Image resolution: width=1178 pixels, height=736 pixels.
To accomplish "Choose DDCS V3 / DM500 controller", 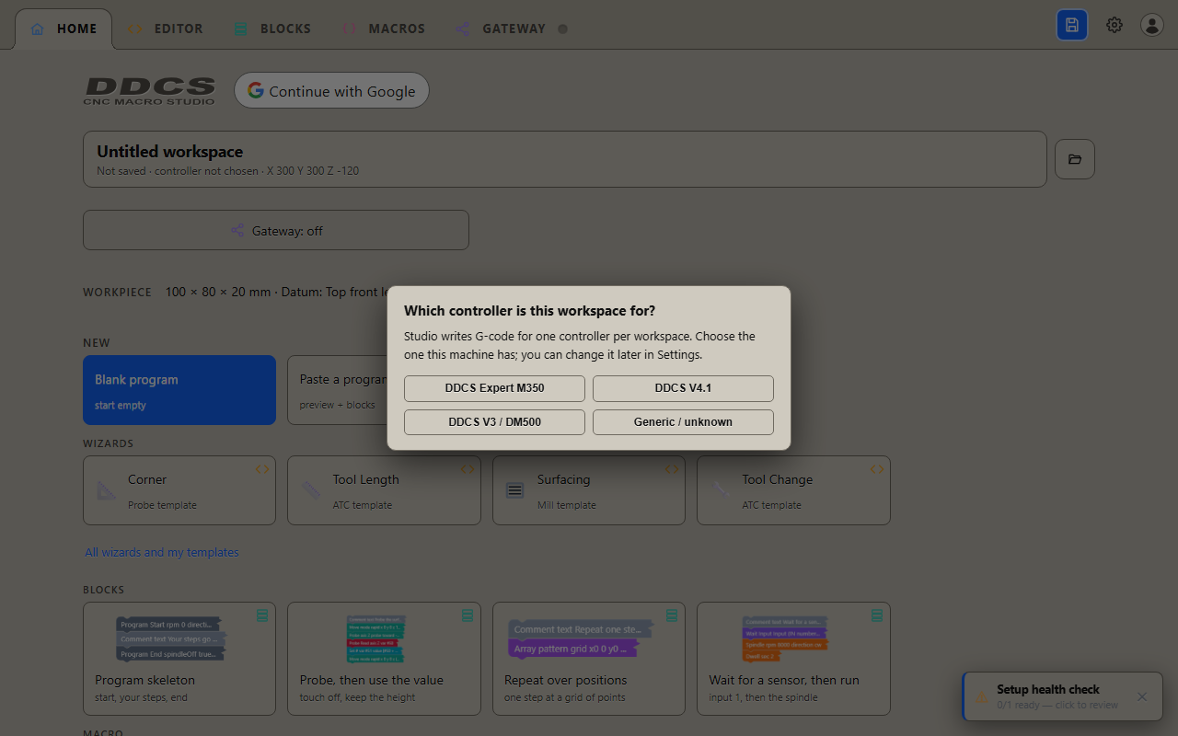I will click(494, 422).
